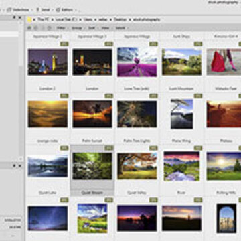Open the Editors menu
The image size is (241, 241).
coord(65,10)
